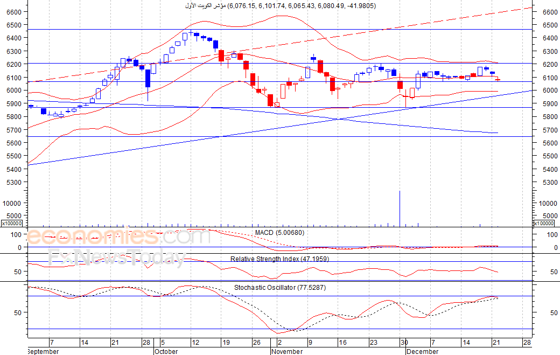
Task: Click the 5300 price level on left axis
Action: pyautogui.click(x=14, y=182)
